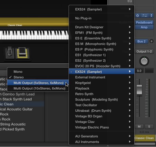
Task: Open AU Instruments submenu
Action: pyautogui.click(x=102, y=142)
